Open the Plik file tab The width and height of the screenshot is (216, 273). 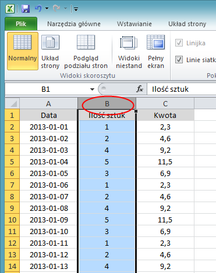(21, 24)
